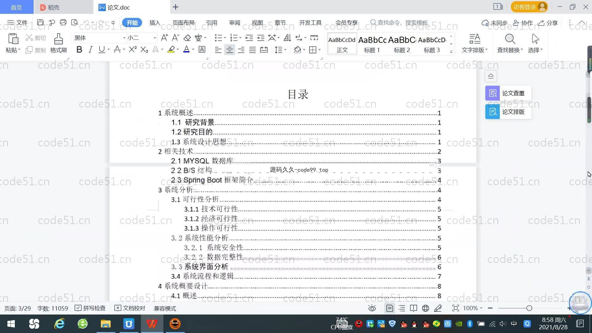Image resolution: width=592 pixels, height=333 pixels.
Task: Click the command search field
Action: (x=399, y=23)
